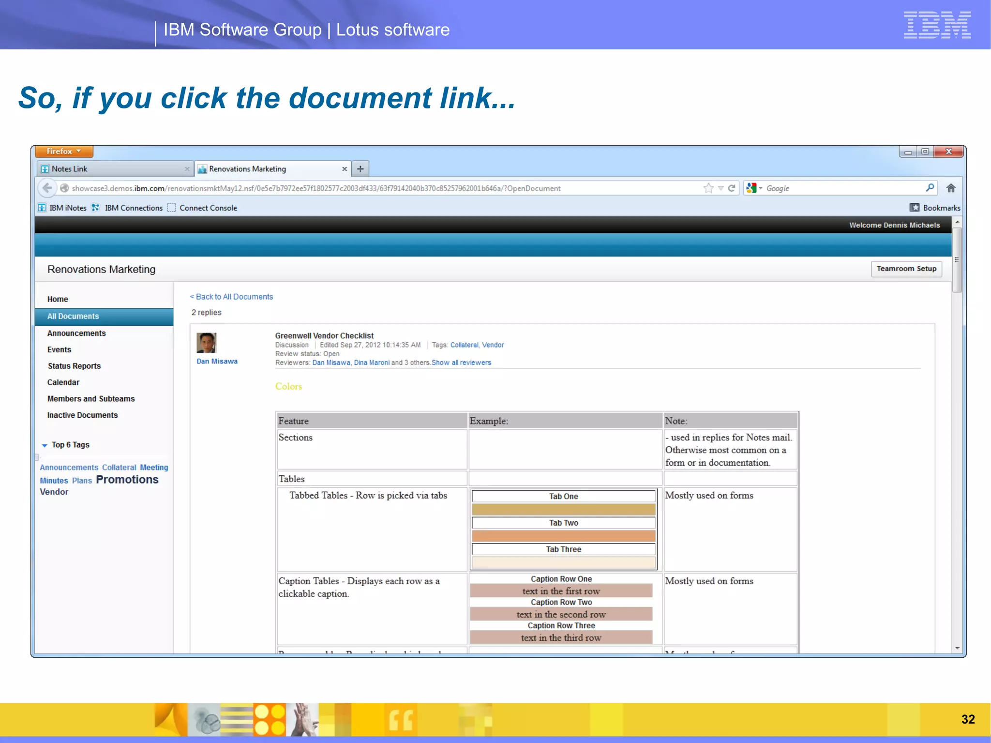Collapse the Top 6 Tags section
991x743 pixels.
pos(45,445)
